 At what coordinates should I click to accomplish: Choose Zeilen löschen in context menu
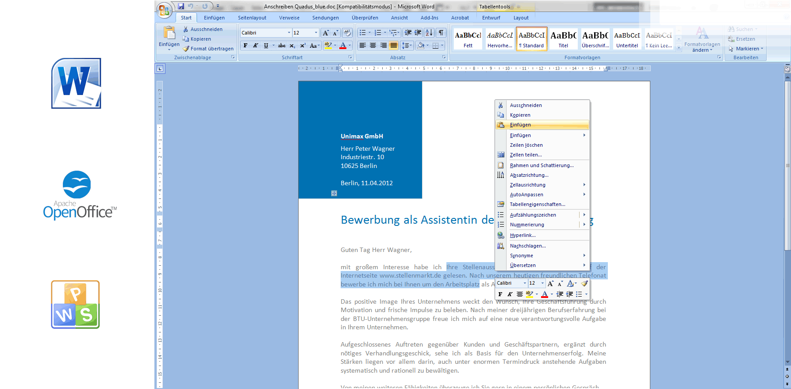pyautogui.click(x=542, y=145)
